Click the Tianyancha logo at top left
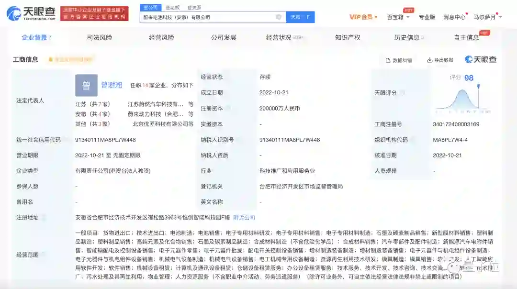Image resolution: width=517 pixels, height=289 pixels. 31,13
